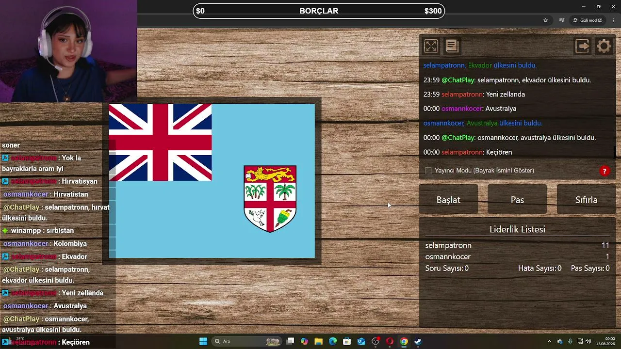
Task: Minimize the Chrome window
Action: (584, 6)
